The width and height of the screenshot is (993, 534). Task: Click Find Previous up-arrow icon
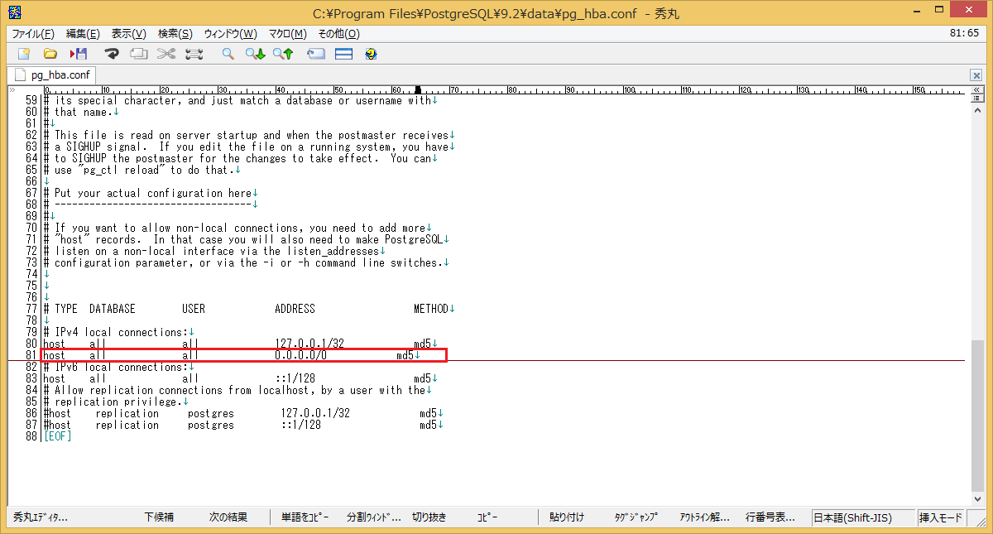[x=284, y=54]
